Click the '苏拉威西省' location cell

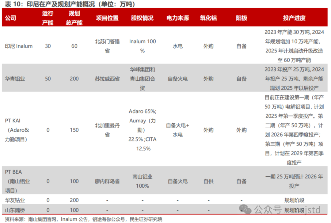point(107,79)
